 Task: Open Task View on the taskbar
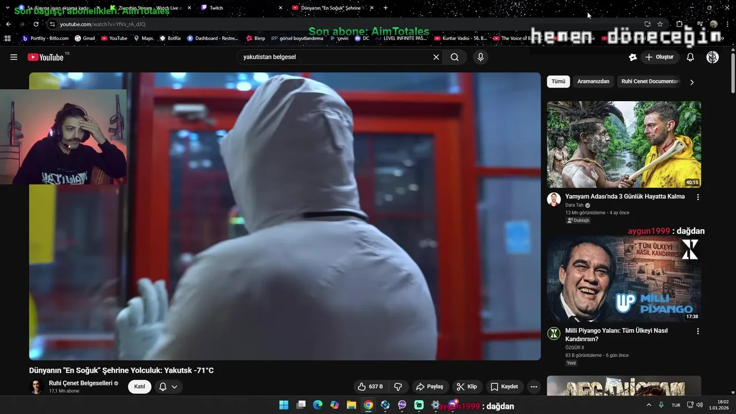tap(301, 405)
